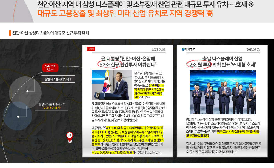Select the 삼성디스플레이시티 2 label
This screenshot has width=274, height=168.
coord(52,104)
